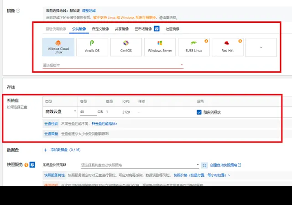Click the orange paid badge on SUSE Linux
This screenshot has width=292, height=205.
(206, 41)
